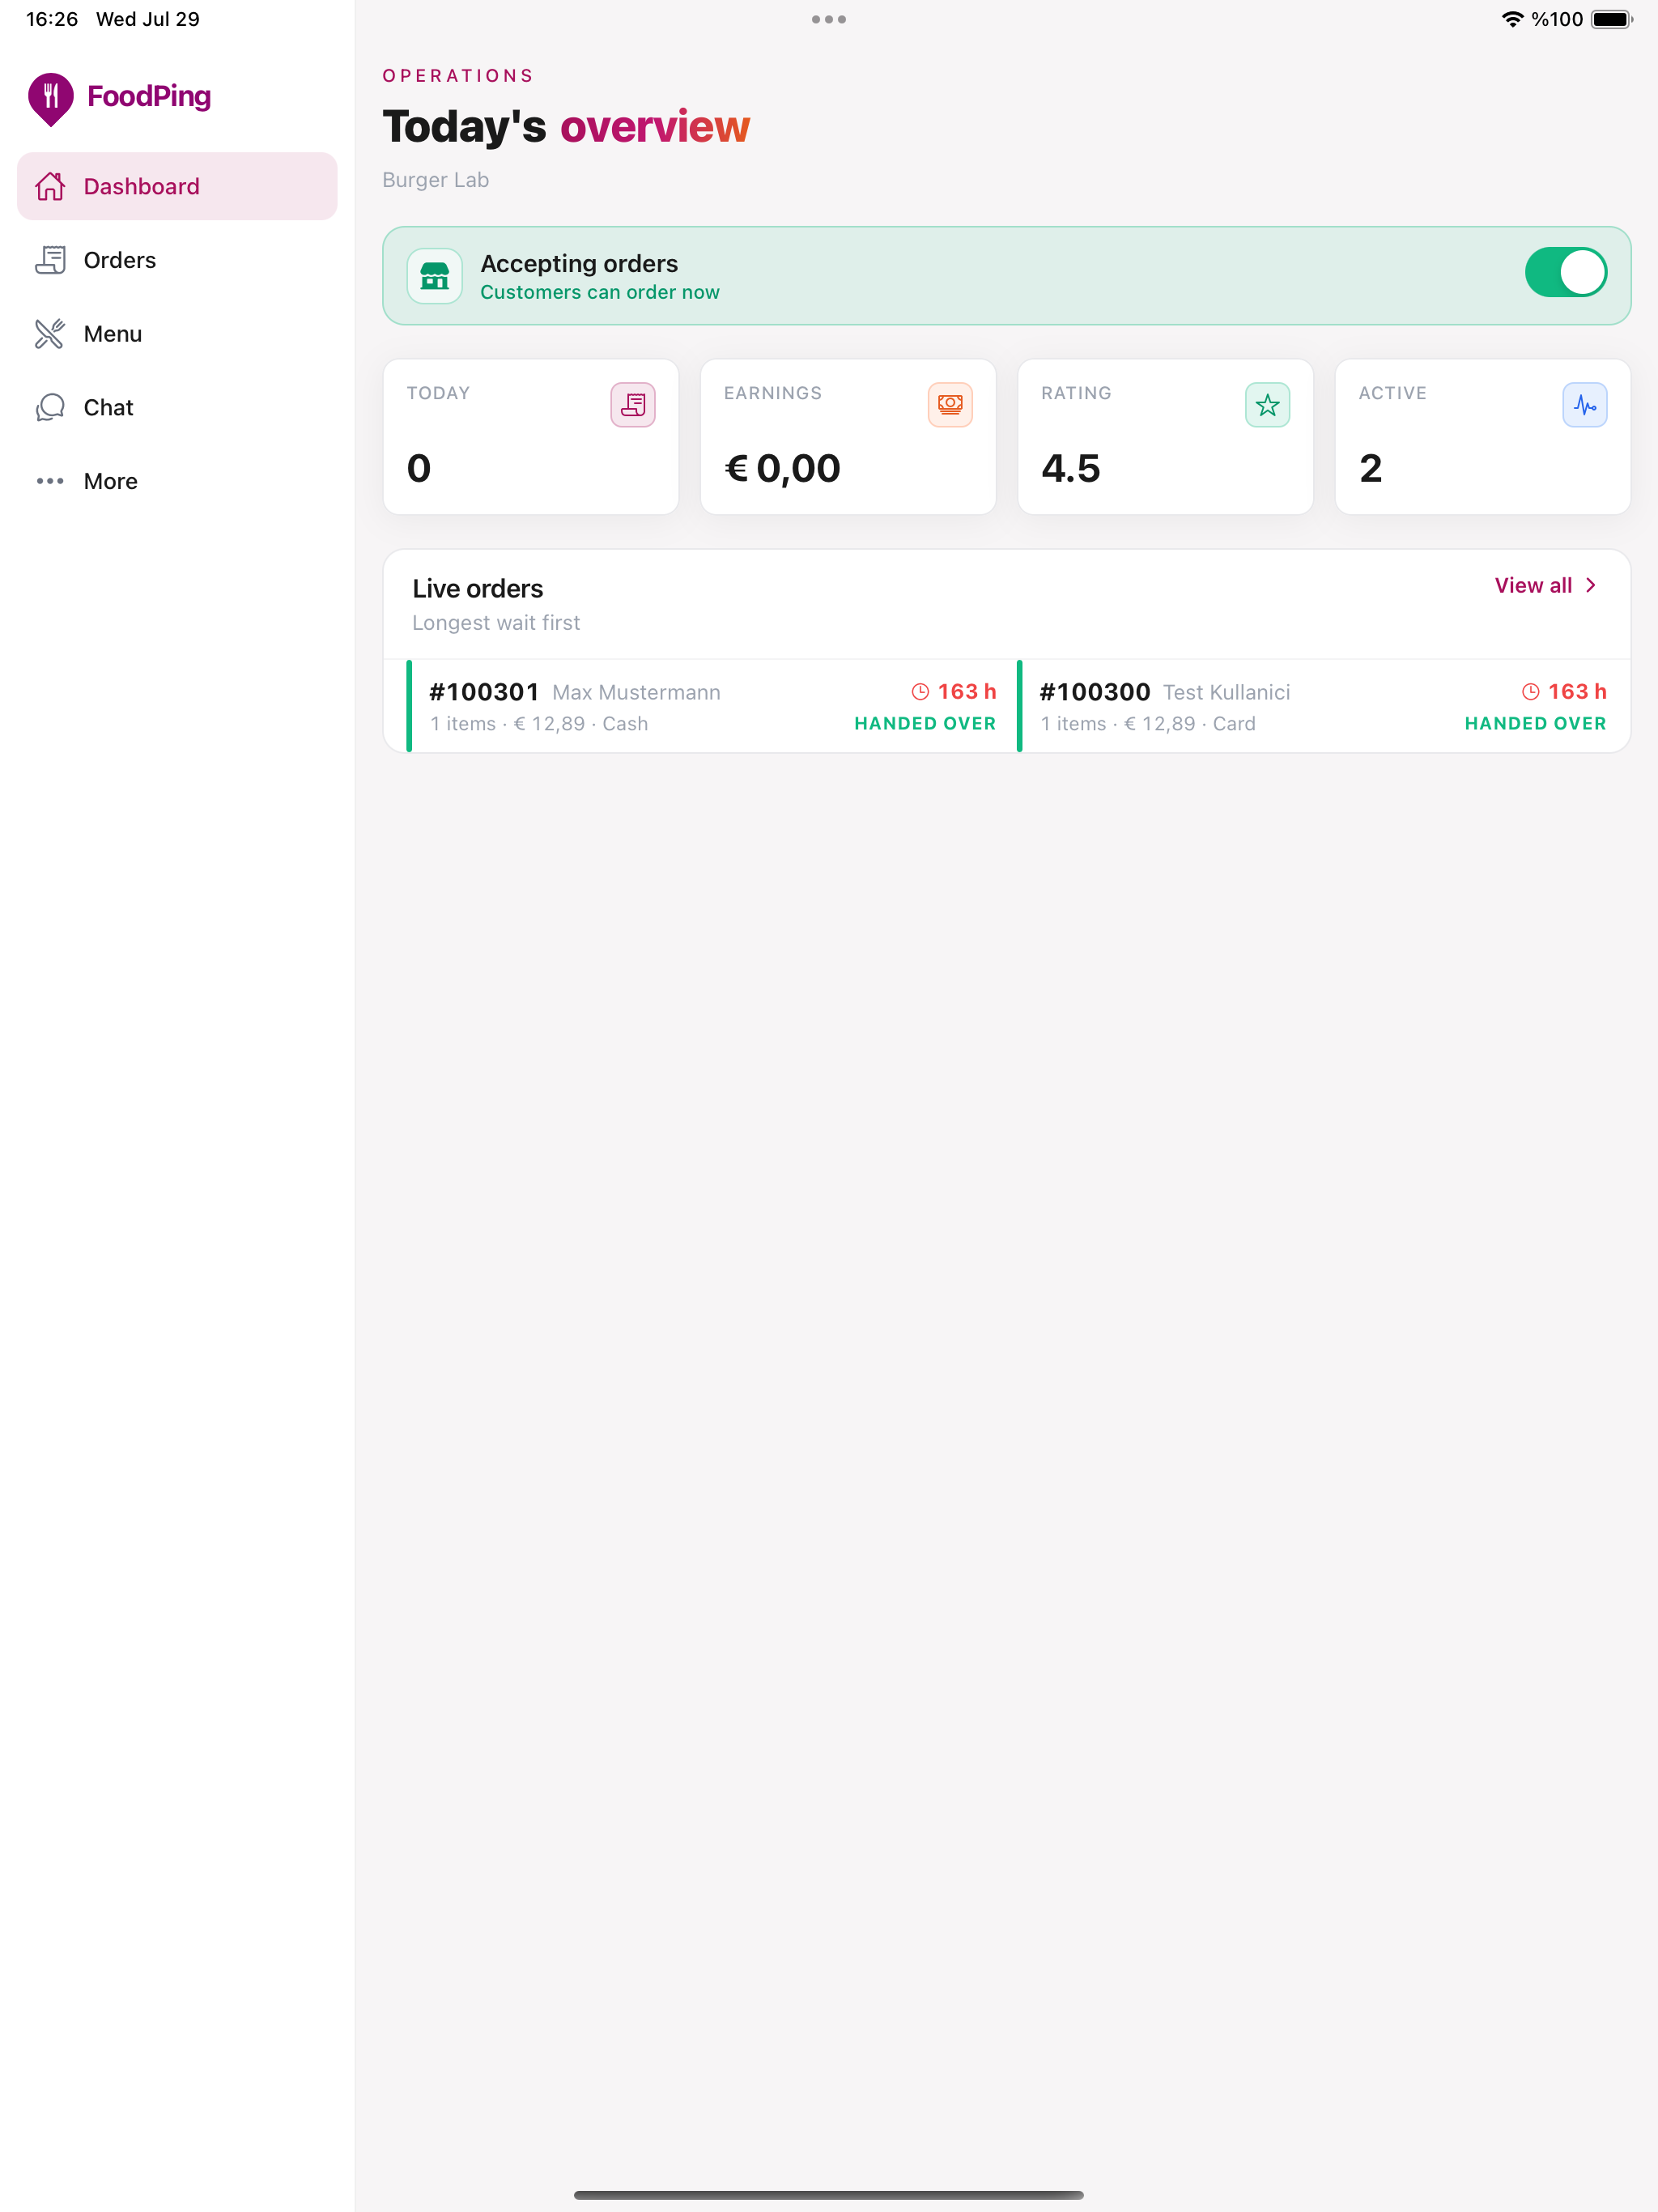Click '1 items · € 12,89 · Card' details
Image resolution: width=1658 pixels, height=2212 pixels.
pyautogui.click(x=1148, y=724)
